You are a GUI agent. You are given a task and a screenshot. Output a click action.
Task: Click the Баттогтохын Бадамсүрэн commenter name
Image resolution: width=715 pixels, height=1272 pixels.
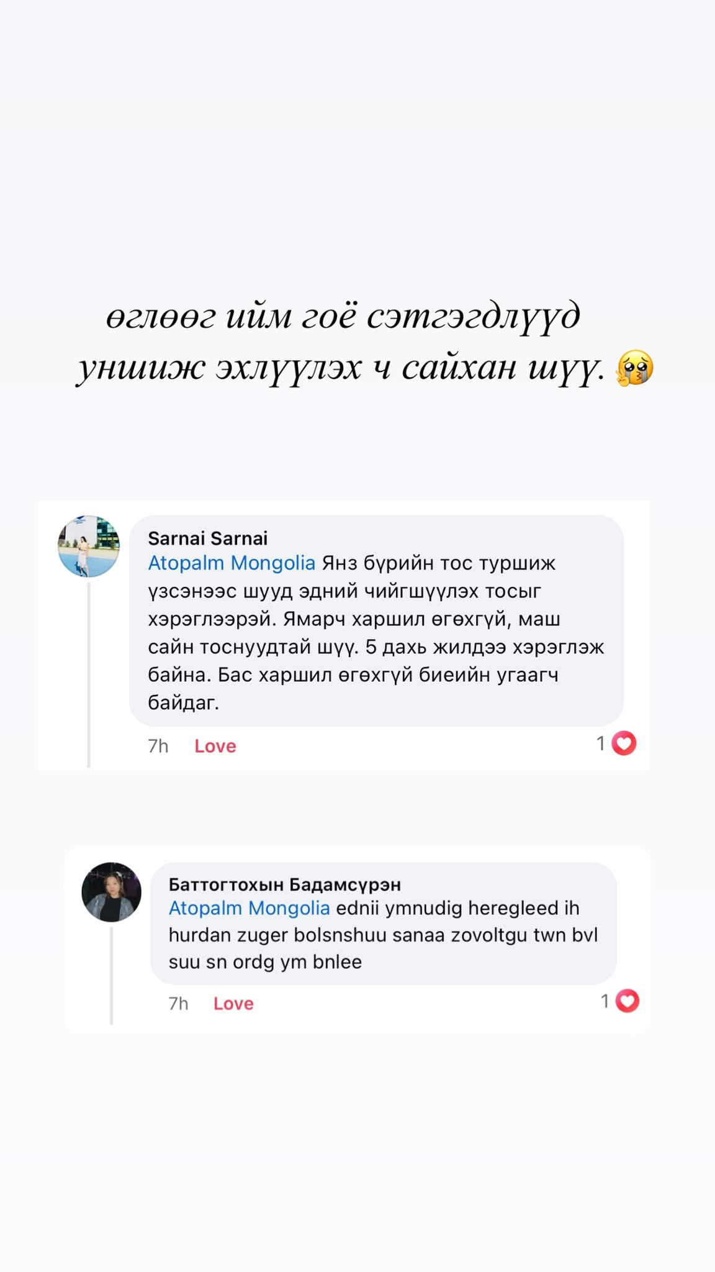point(285,884)
